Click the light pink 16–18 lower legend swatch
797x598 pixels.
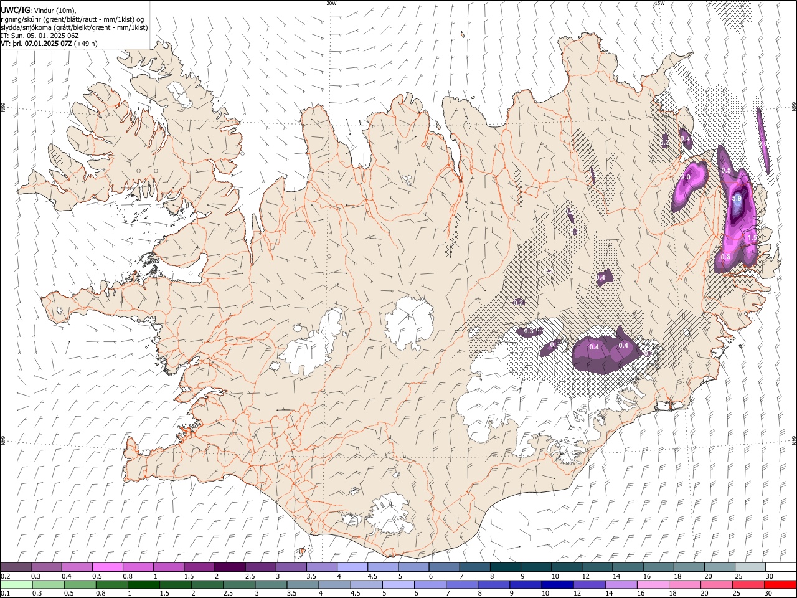pyautogui.click(x=652, y=584)
